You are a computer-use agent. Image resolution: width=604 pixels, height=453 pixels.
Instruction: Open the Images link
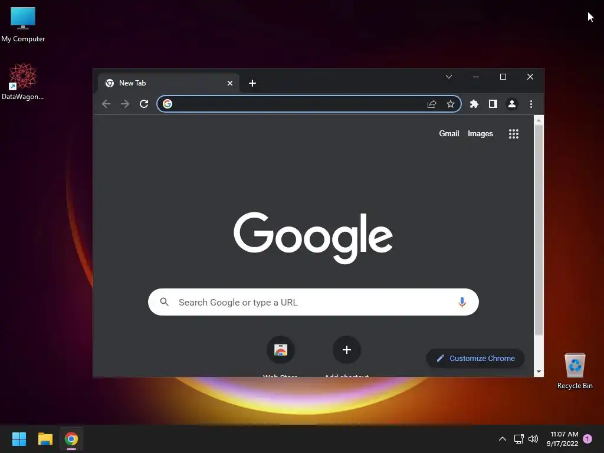tap(480, 134)
